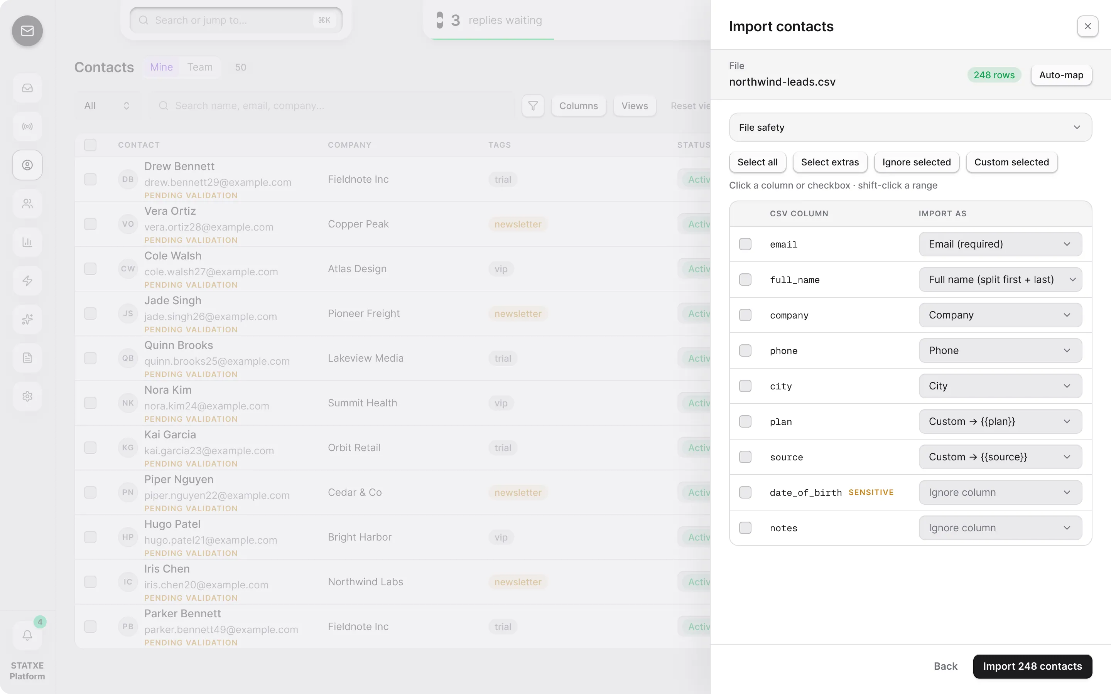Open the settings gear icon in sidebar
Viewport: 1111px width, 694px height.
point(27,396)
